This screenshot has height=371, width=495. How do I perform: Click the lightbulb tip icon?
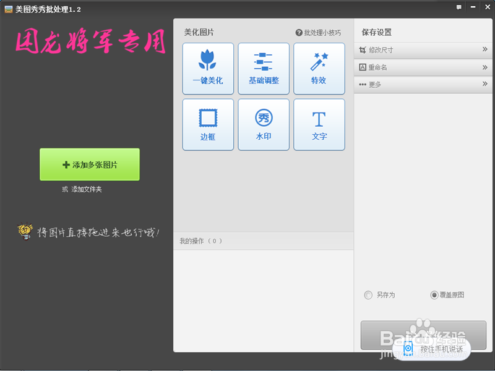25,231
